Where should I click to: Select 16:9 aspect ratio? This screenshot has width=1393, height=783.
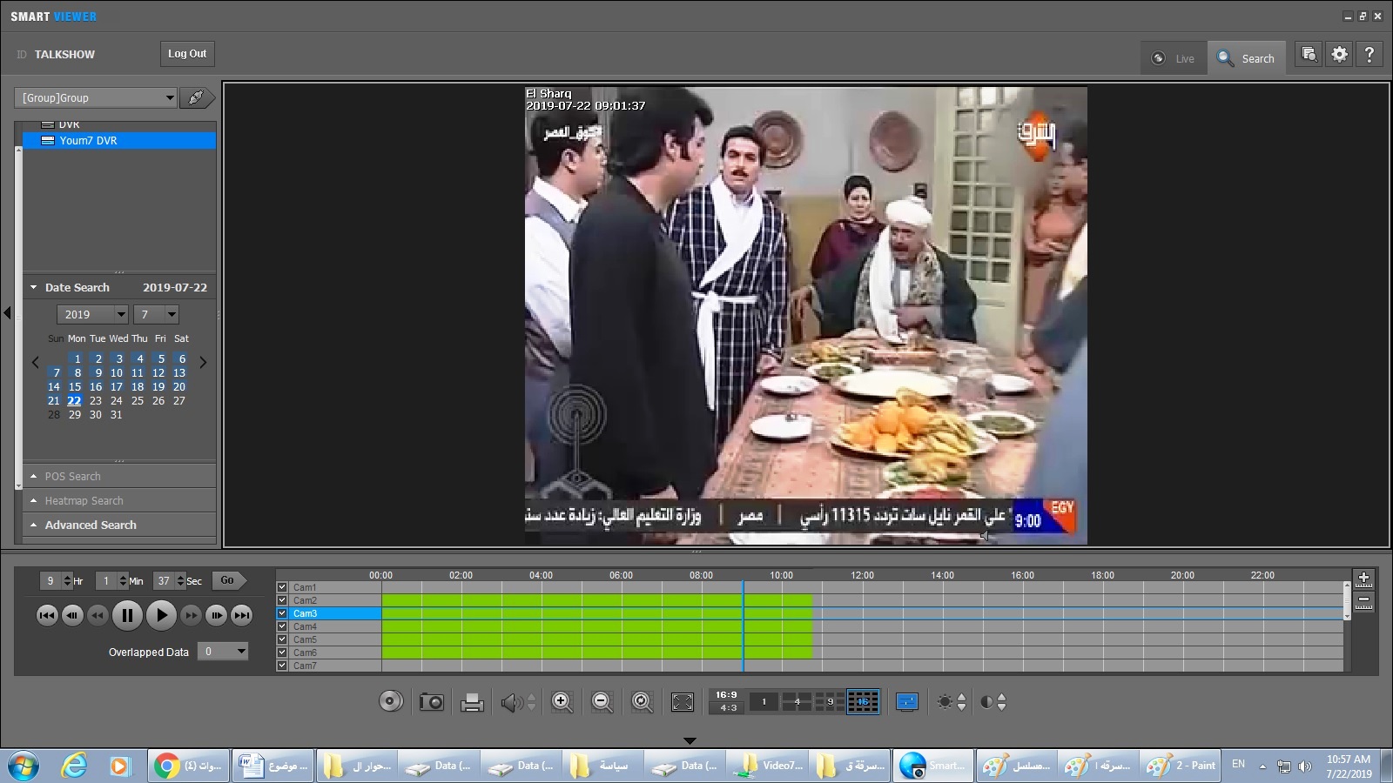pos(726,695)
